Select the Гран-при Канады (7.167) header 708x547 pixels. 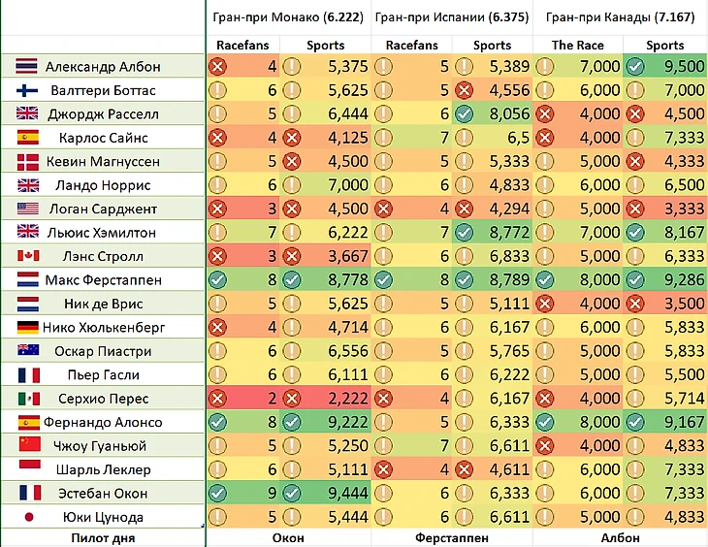coord(621,17)
